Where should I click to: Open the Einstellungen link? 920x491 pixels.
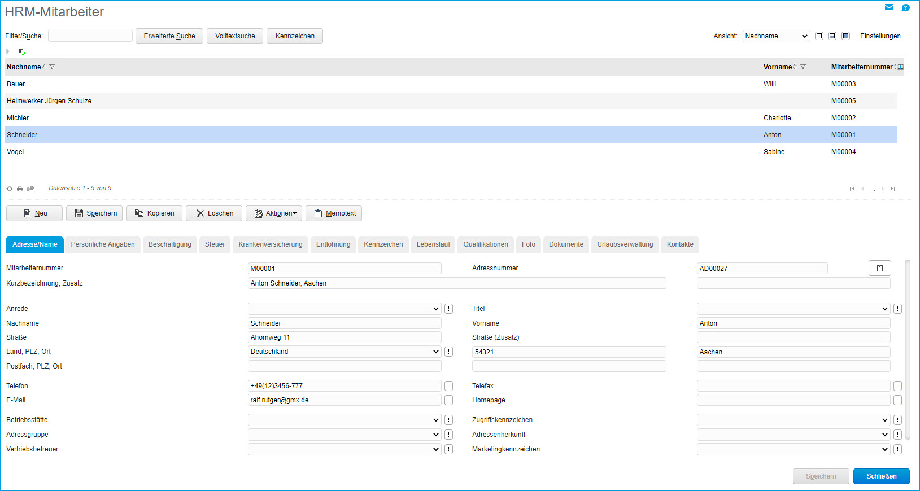click(880, 36)
